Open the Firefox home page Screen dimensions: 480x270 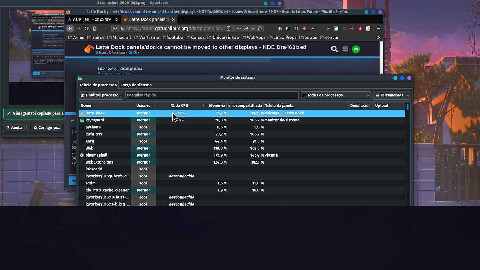pyautogui.click(x=95, y=29)
